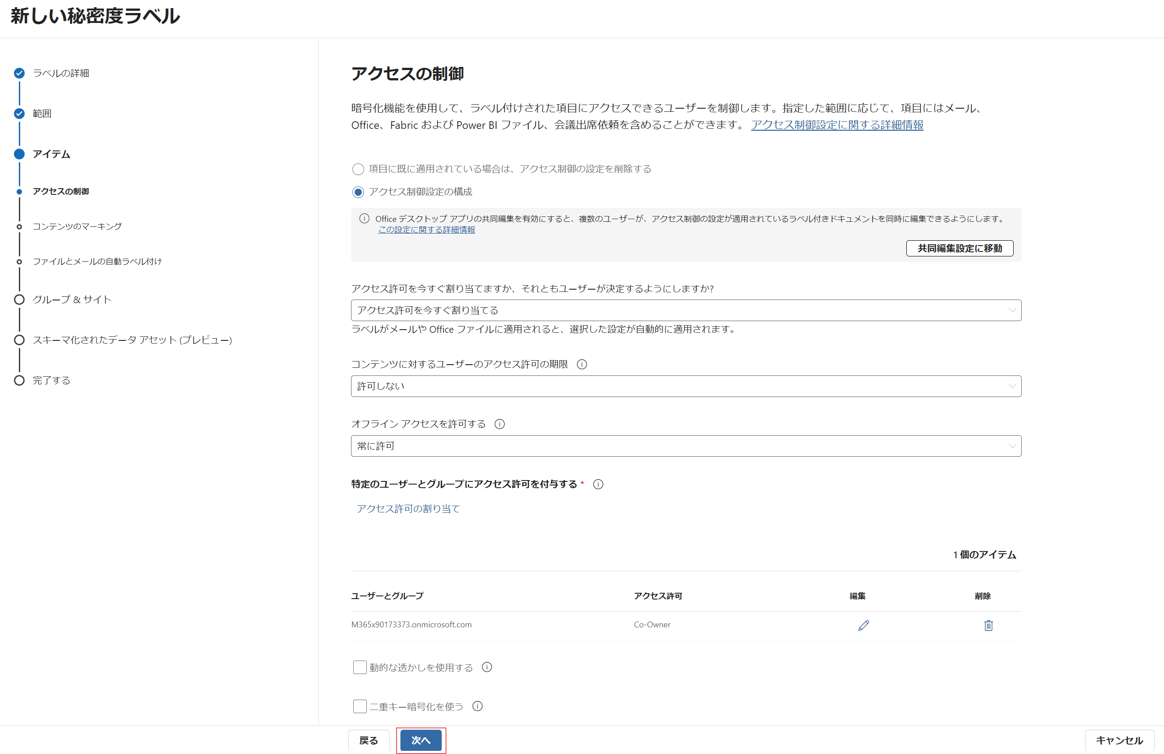Enable 動的な透かしを使用する checkbox
Viewport: 1164px width, 754px height.
(360, 667)
